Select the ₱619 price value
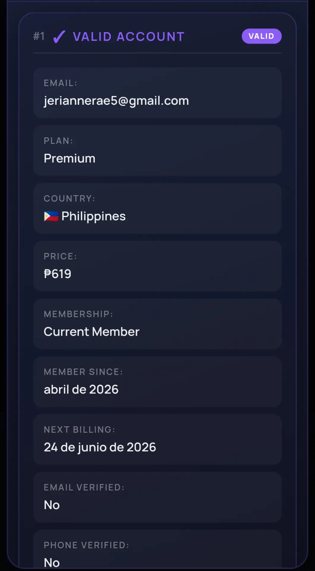This screenshot has height=571, width=315. coord(58,274)
